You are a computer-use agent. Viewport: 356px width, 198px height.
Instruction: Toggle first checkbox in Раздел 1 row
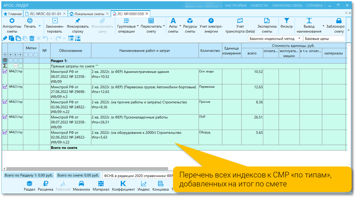(x=11, y=61)
